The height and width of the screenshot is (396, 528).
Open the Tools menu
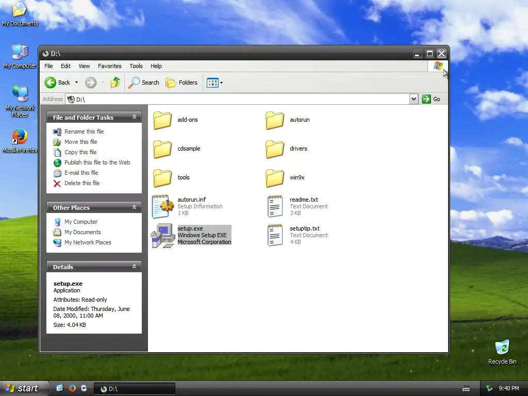tap(136, 66)
